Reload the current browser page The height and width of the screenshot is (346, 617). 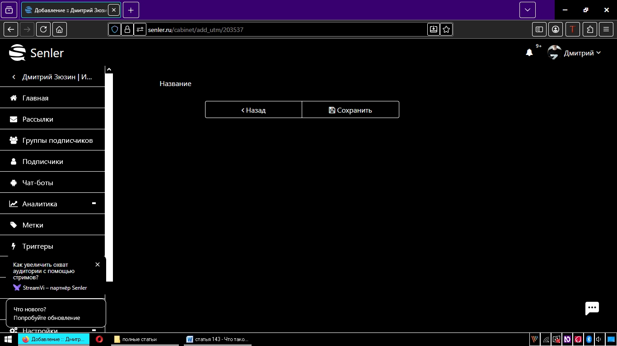click(43, 29)
